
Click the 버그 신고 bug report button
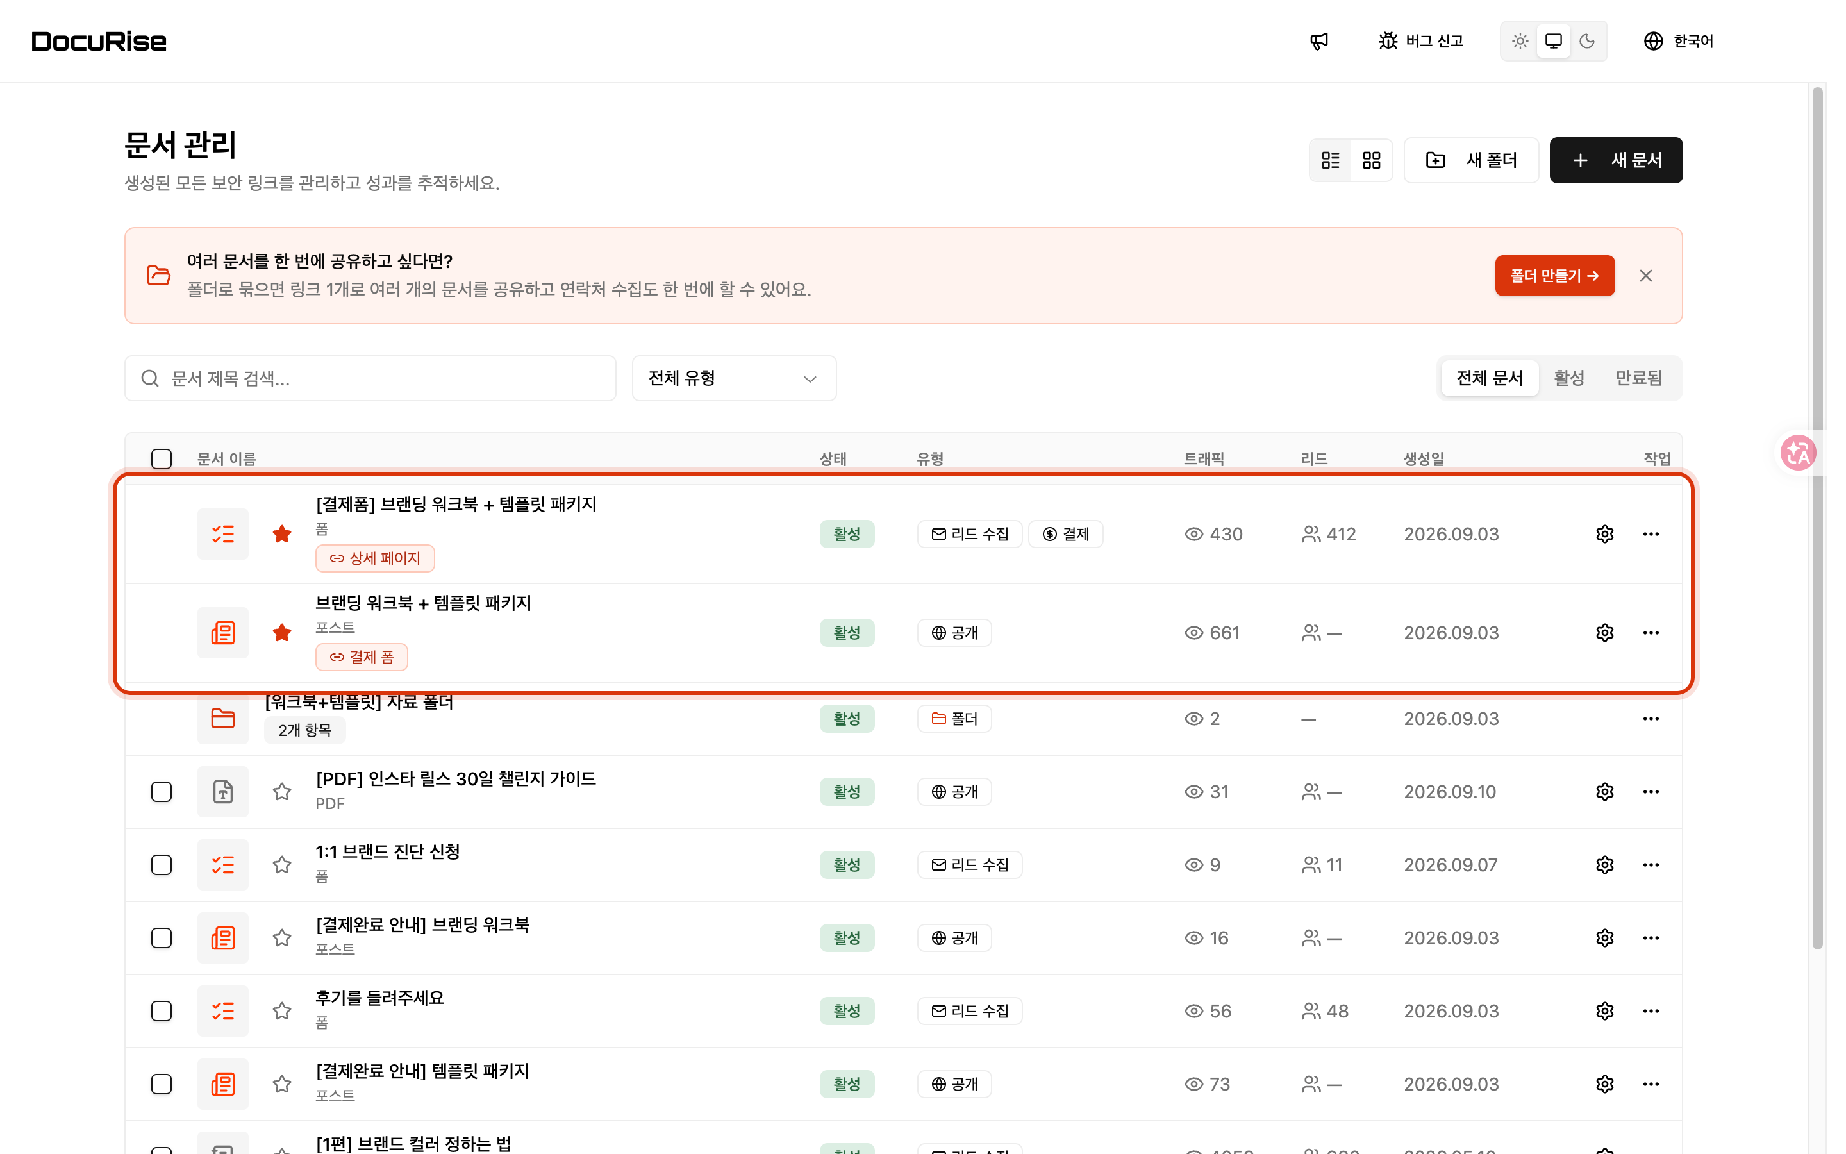[1420, 41]
